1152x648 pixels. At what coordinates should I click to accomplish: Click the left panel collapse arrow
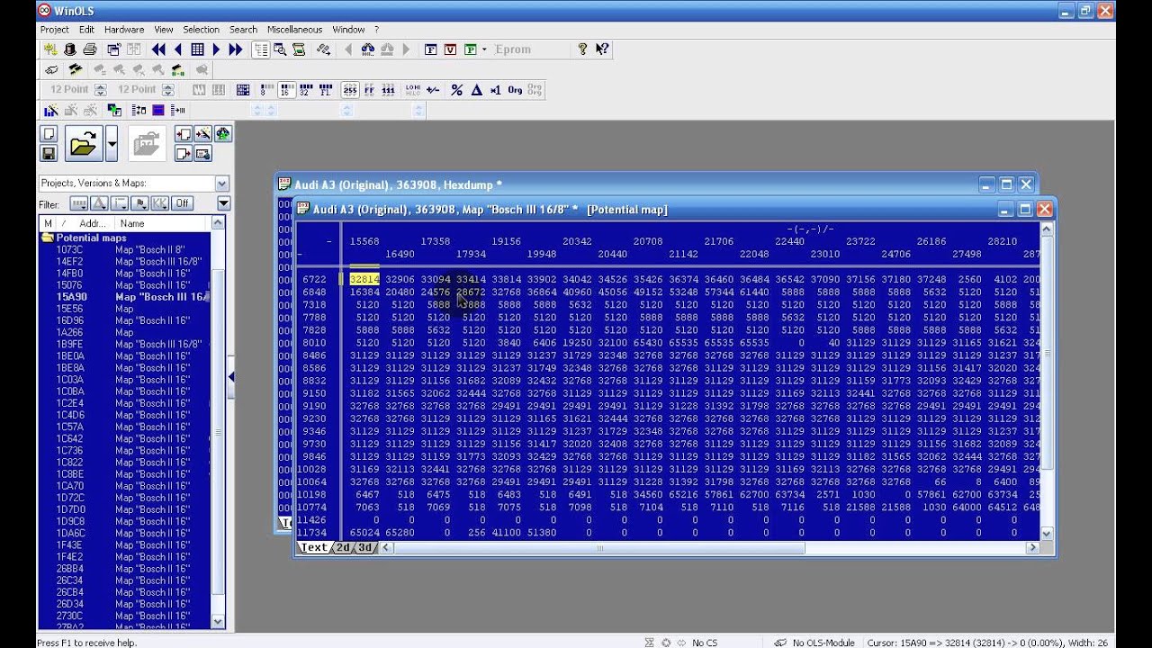230,378
